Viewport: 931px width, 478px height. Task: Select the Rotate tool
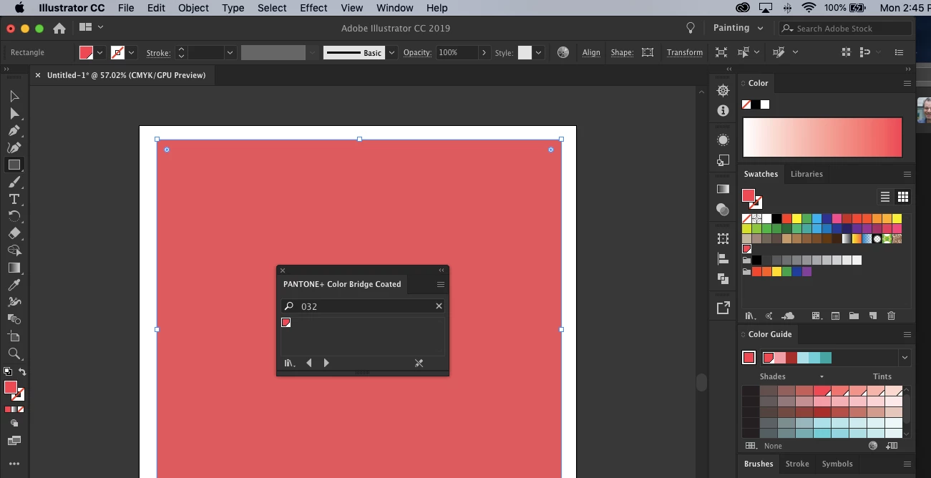[14, 216]
